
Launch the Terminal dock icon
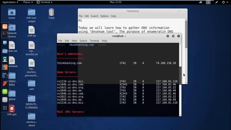coord(5,35)
